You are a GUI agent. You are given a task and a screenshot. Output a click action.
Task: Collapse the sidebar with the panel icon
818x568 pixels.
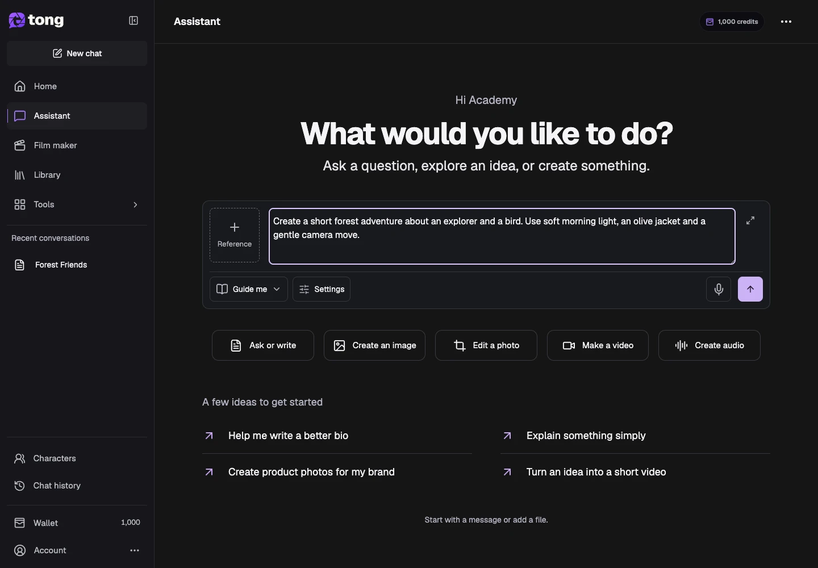click(x=133, y=20)
